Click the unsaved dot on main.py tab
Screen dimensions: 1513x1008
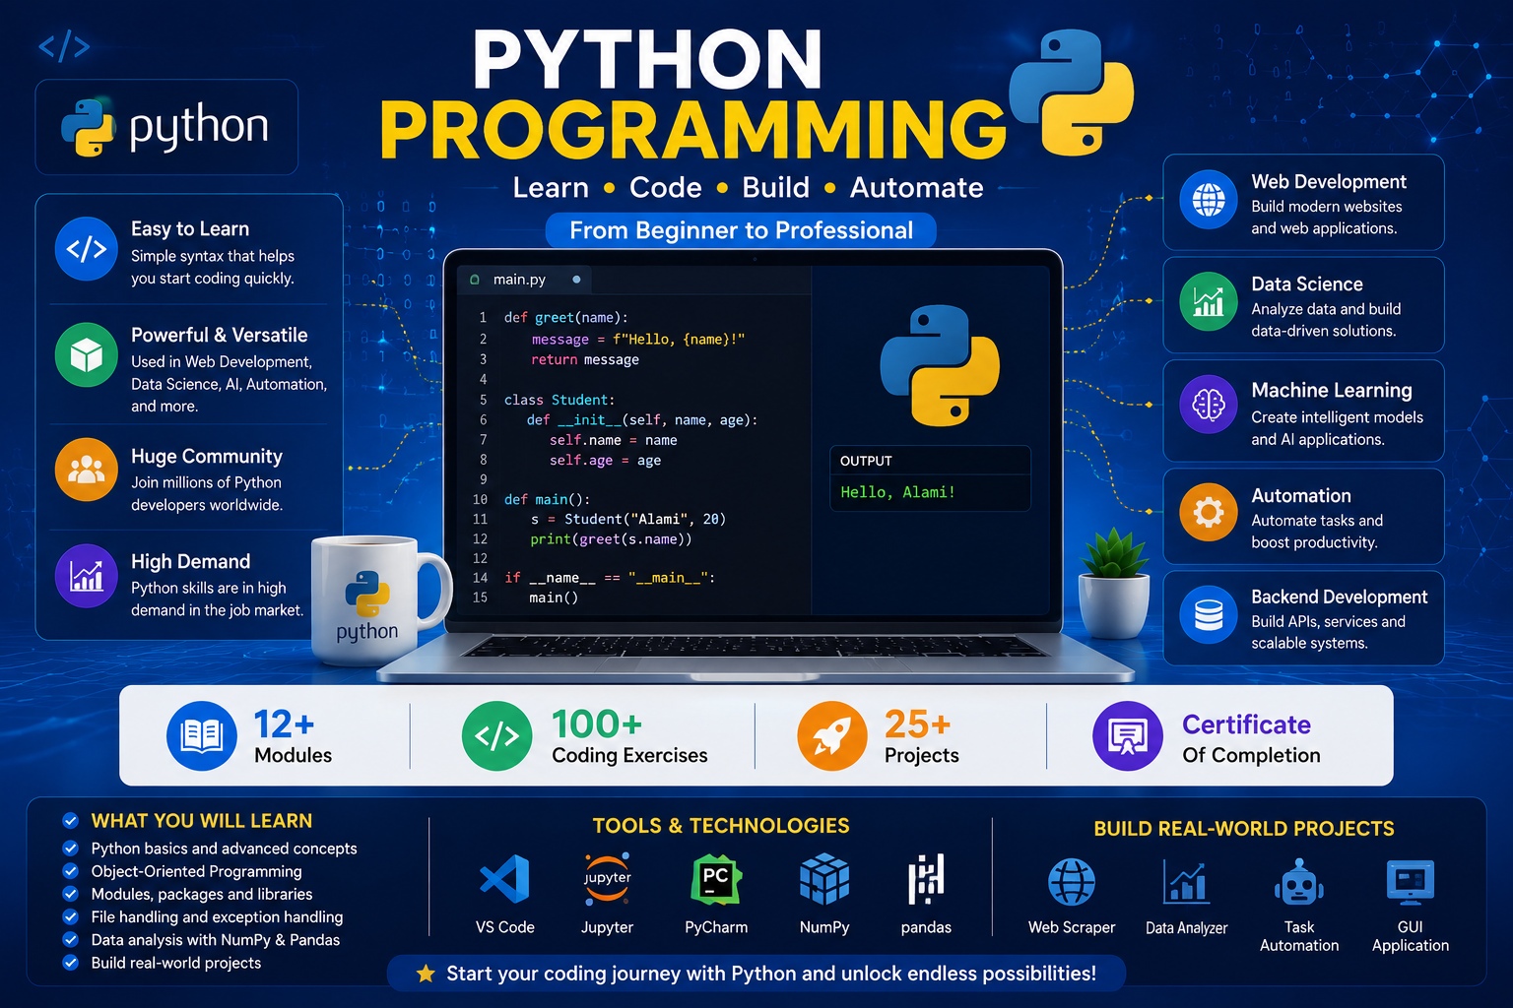576,280
